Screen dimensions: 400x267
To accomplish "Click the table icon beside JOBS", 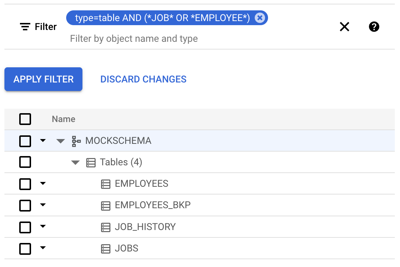I will coord(106,248).
